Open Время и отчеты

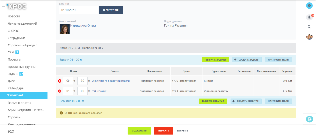[19, 103]
